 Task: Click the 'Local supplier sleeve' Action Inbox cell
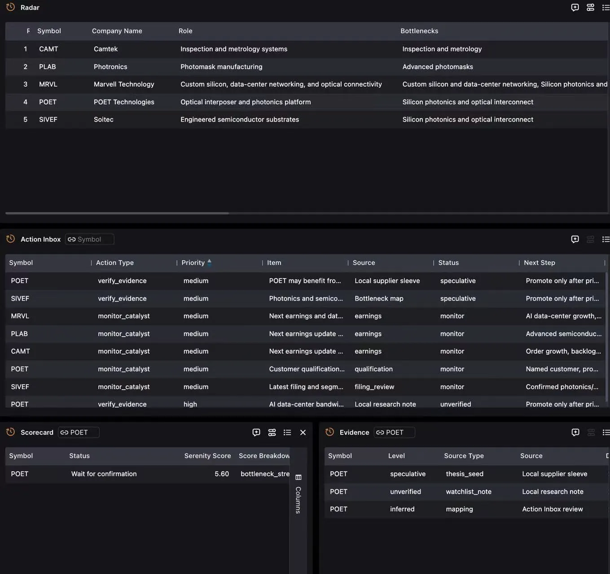(x=387, y=280)
